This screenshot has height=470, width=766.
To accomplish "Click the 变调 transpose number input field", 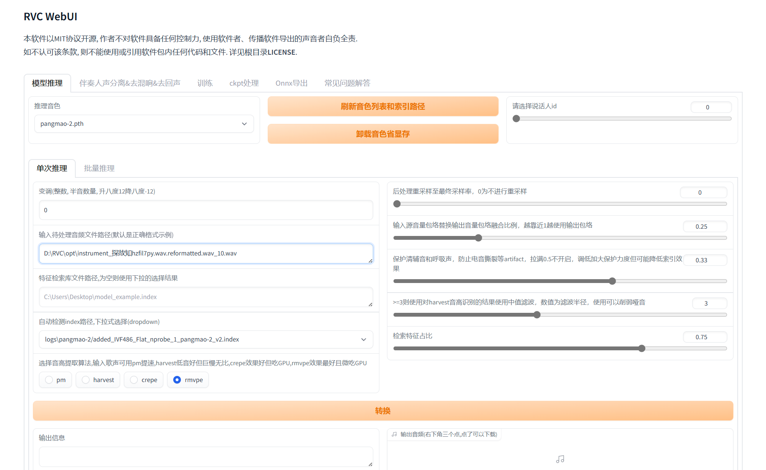I will pos(206,210).
